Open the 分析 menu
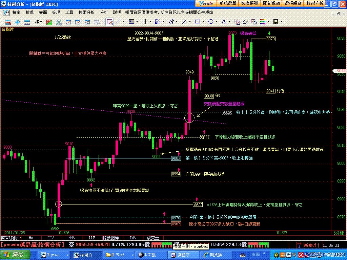The width and height of the screenshot is (347, 260). pyautogui.click(x=104, y=13)
